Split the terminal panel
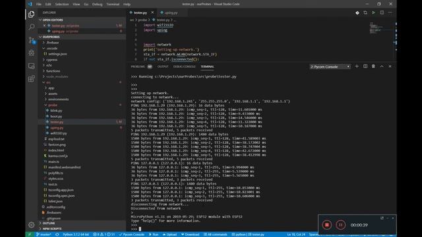This screenshot has width=422, height=237. click(365, 66)
